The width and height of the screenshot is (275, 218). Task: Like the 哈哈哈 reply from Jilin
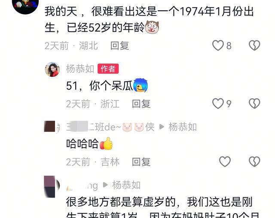225,161
